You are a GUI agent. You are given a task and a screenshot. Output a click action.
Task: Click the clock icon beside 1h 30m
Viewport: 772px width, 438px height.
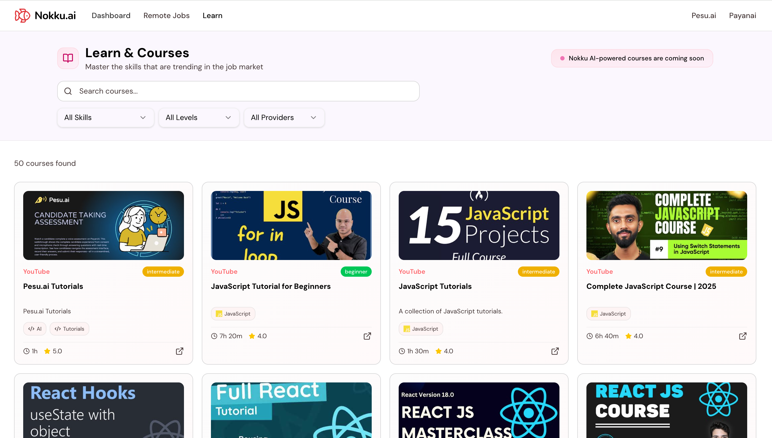pyautogui.click(x=402, y=351)
